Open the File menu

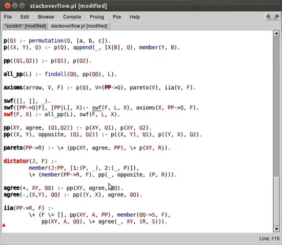[x=8, y=17]
